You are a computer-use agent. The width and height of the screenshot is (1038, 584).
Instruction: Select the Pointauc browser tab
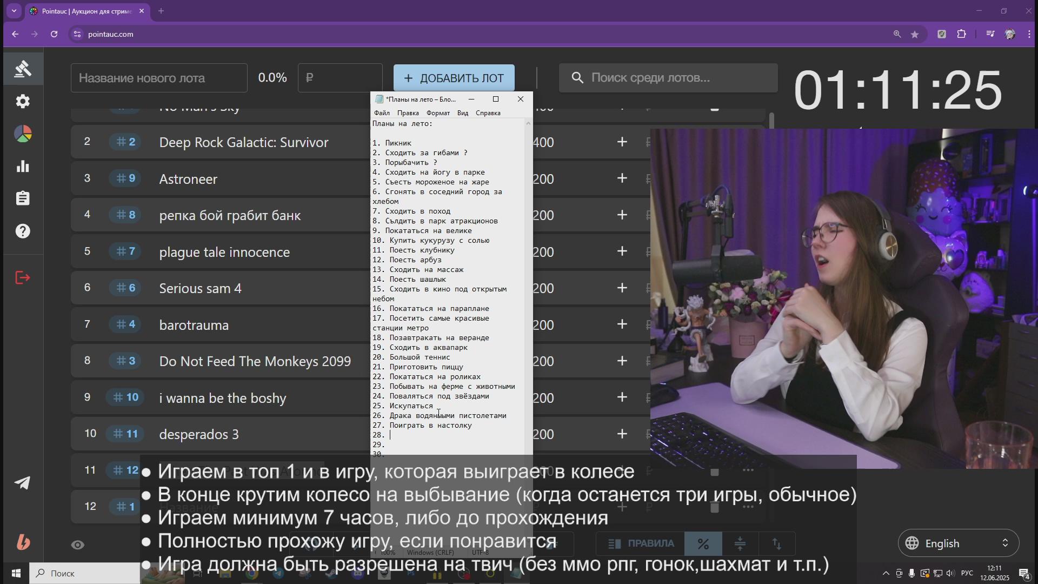pos(86,11)
